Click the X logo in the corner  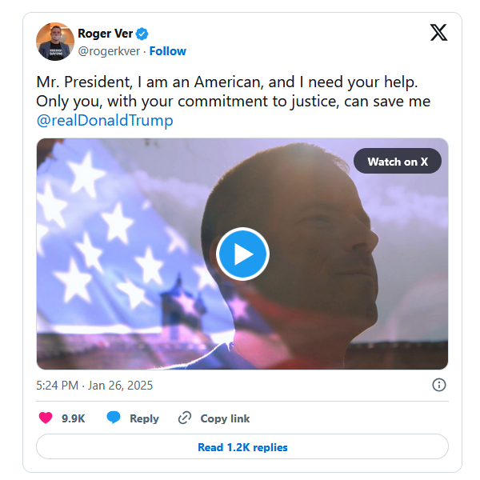(x=438, y=33)
